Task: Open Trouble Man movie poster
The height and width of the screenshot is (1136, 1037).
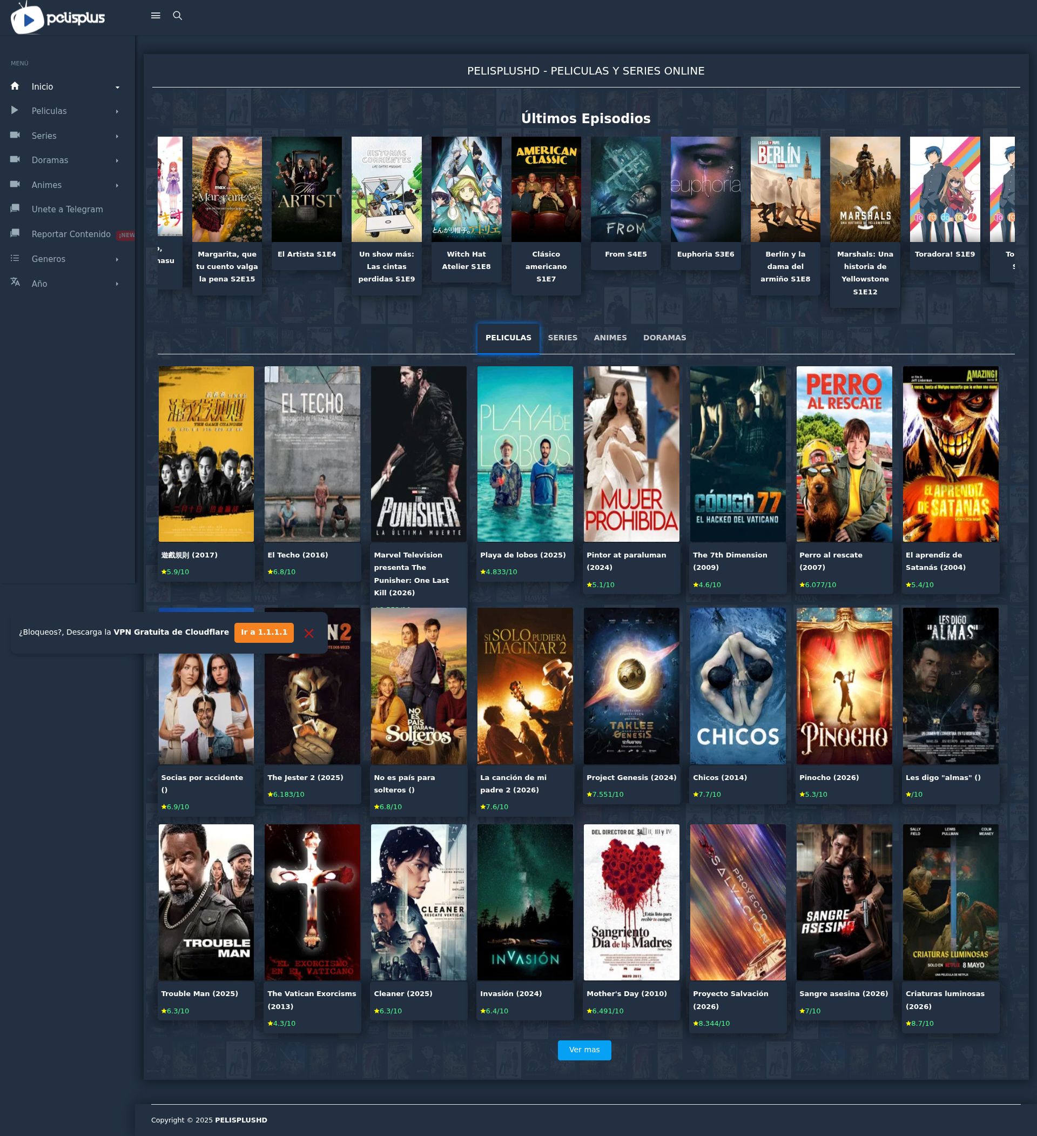Action: pyautogui.click(x=206, y=903)
